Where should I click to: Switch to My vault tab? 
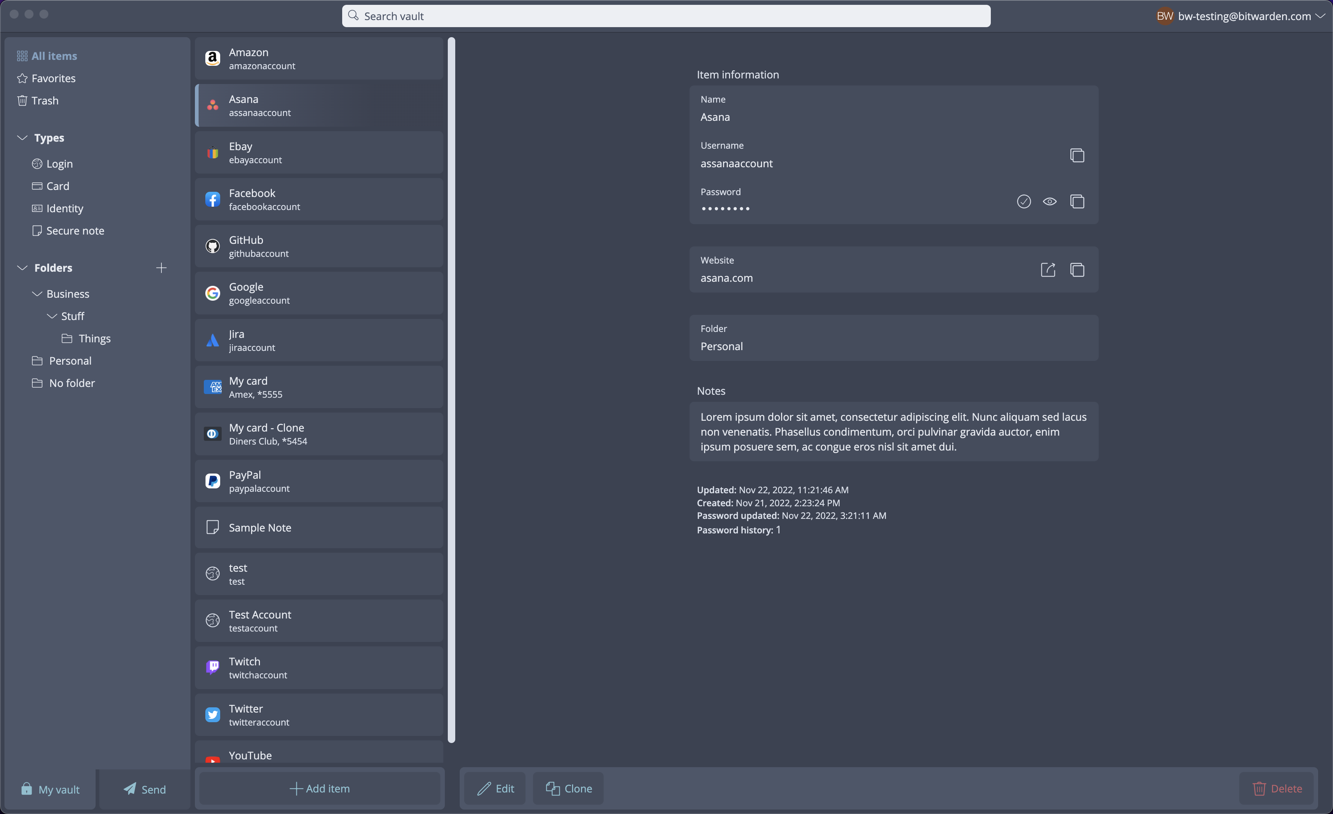pyautogui.click(x=50, y=789)
